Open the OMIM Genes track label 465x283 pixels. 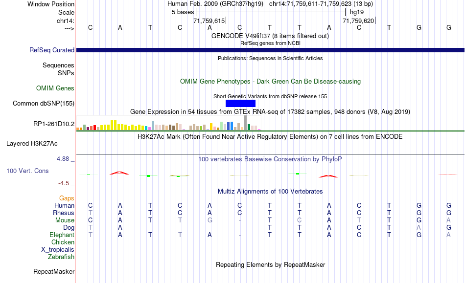(55, 88)
